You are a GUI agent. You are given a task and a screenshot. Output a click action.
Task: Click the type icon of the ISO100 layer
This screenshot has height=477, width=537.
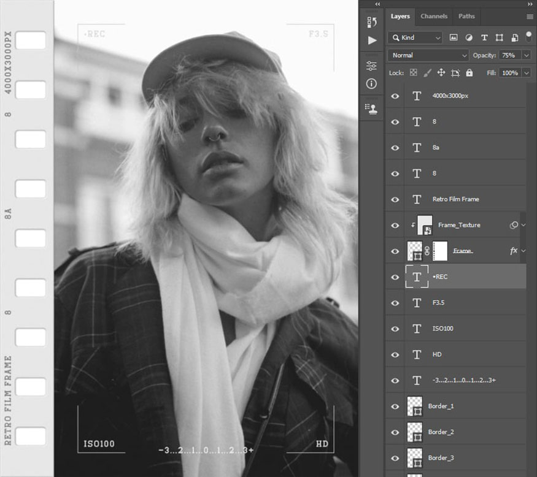coord(417,329)
